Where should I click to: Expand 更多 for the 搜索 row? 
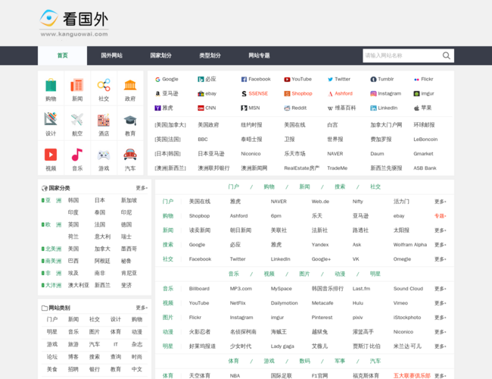(x=441, y=245)
